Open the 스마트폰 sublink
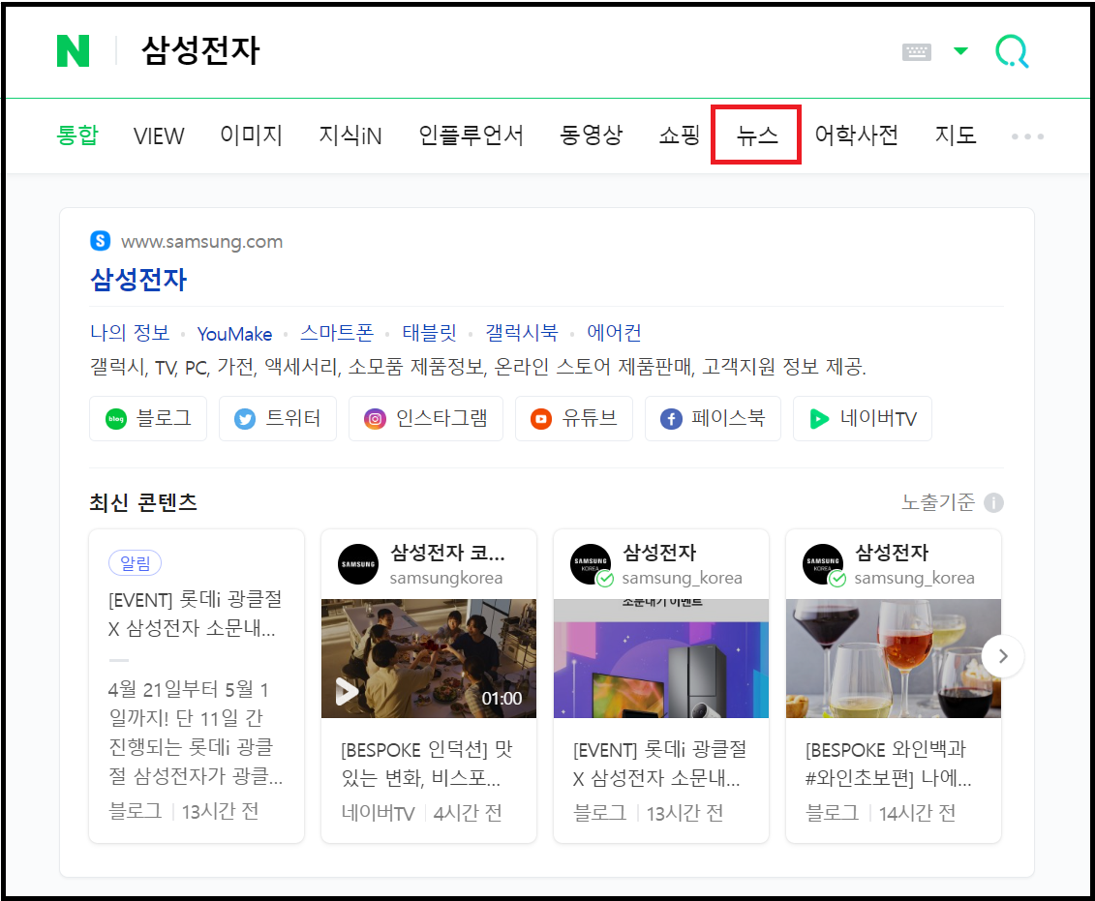 coord(337,333)
